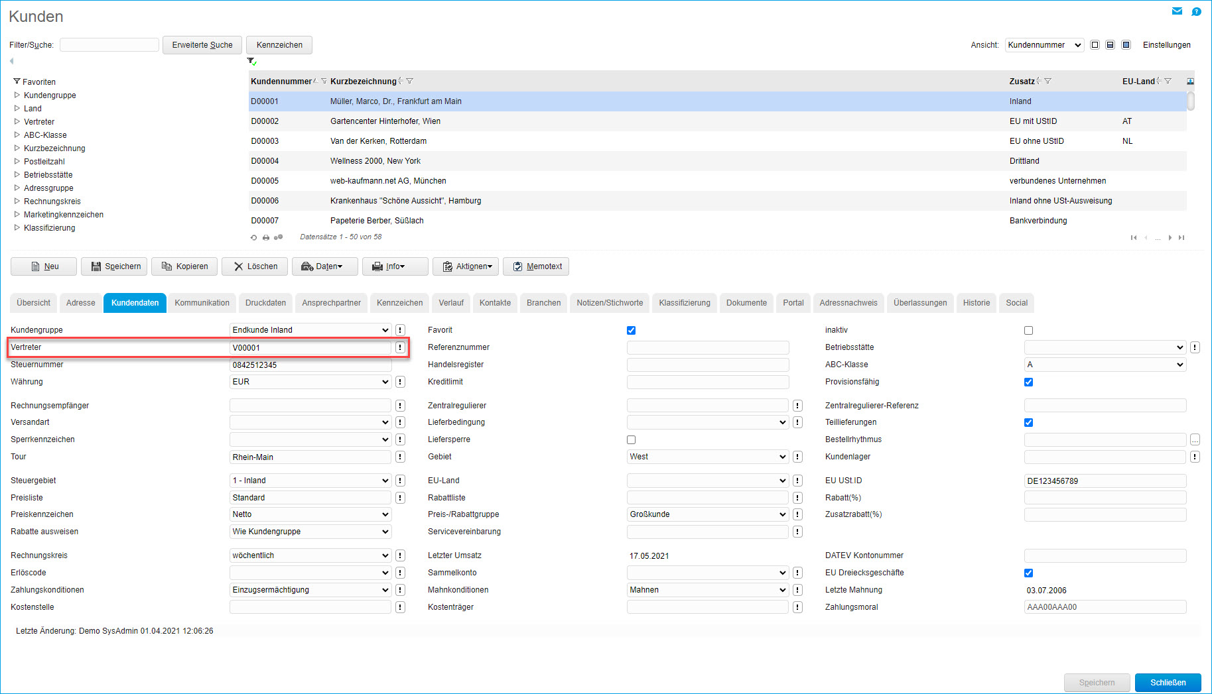Switch to the full filled view layout icon
Screen dimensions: 1212x694
click(1126, 45)
